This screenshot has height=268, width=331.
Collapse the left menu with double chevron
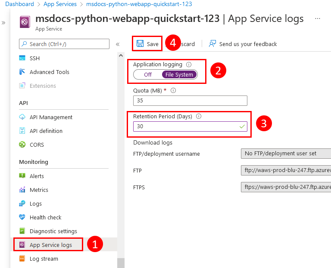pos(118,44)
